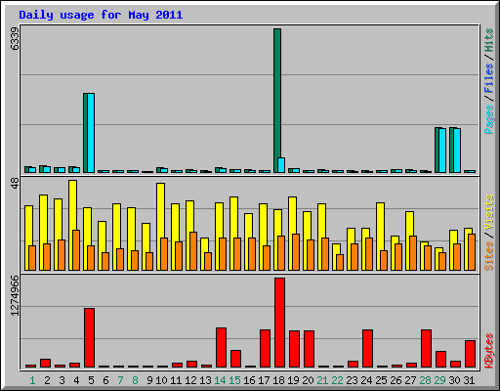Click the tallest Hits bar on day 18
The width and height of the screenshot is (500, 391).
point(277,101)
